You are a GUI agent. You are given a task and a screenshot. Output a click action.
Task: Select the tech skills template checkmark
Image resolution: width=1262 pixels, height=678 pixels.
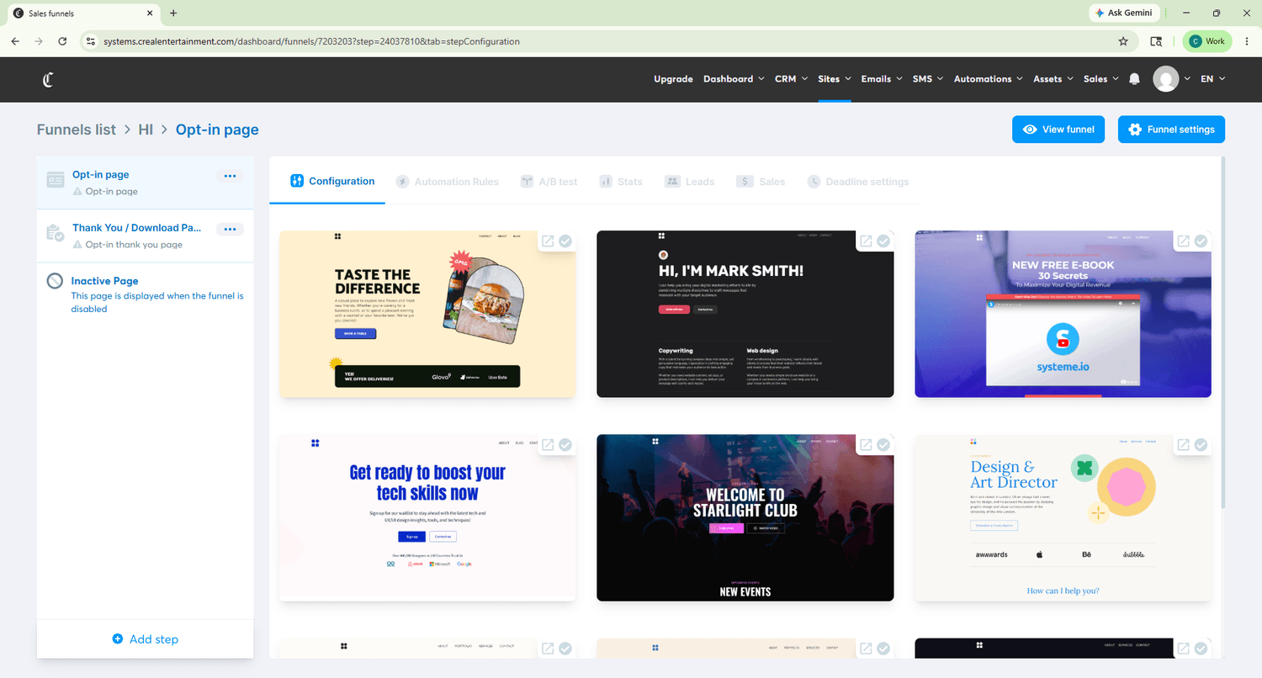[x=565, y=445]
